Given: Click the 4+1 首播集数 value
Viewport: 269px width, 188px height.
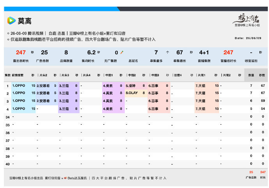Looking at the screenshot, I should (204, 52).
